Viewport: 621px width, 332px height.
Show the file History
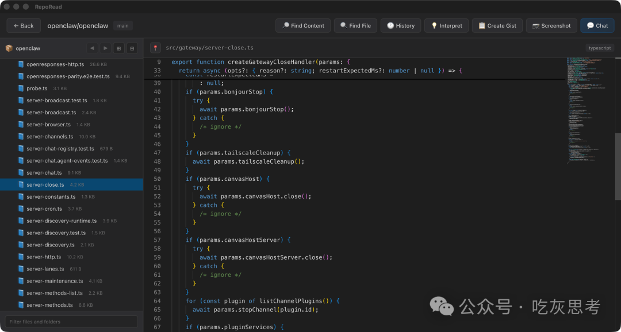click(x=401, y=26)
